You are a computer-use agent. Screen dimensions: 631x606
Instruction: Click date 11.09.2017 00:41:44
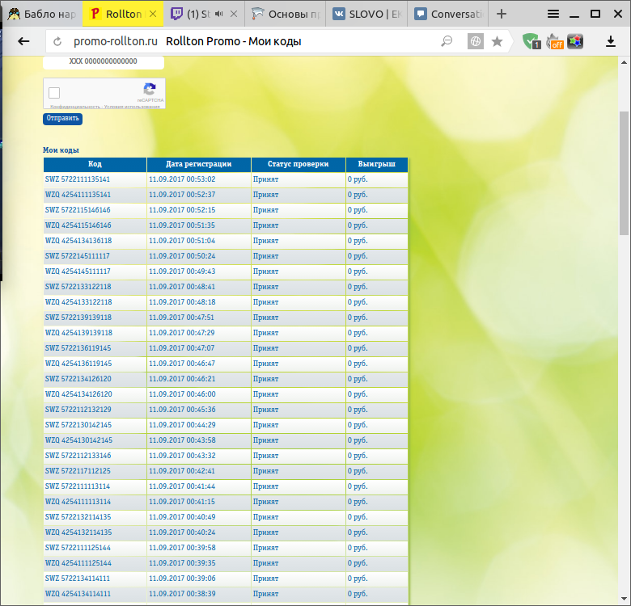[x=182, y=486]
